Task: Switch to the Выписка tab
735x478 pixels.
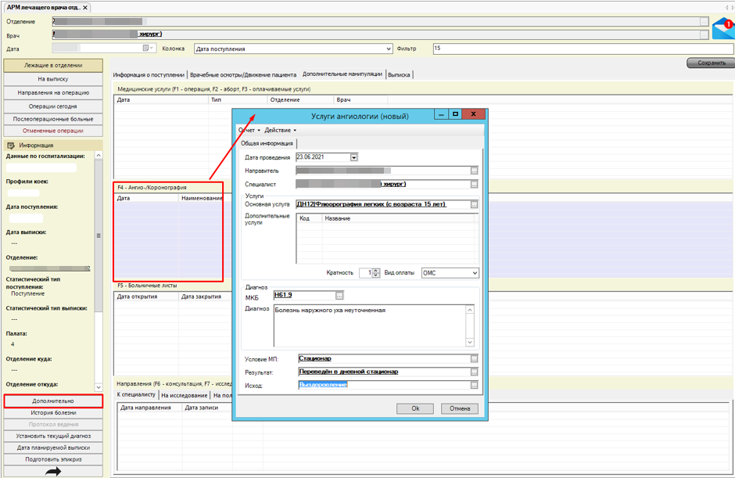Action: [x=399, y=74]
